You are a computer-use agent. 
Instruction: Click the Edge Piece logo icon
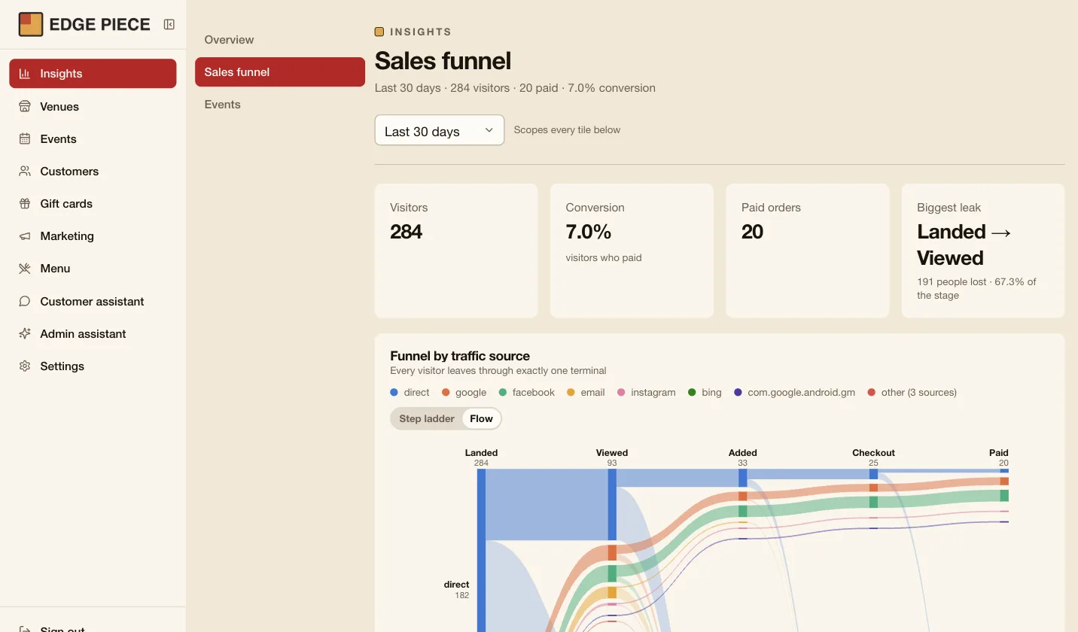click(x=31, y=24)
